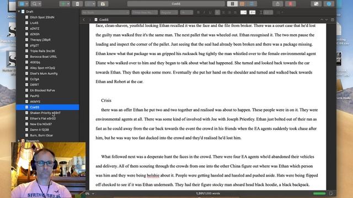Click the PevPG document icon
This screenshot has height=198, width=353.
[27, 96]
